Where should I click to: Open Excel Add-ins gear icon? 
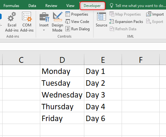point(12,17)
